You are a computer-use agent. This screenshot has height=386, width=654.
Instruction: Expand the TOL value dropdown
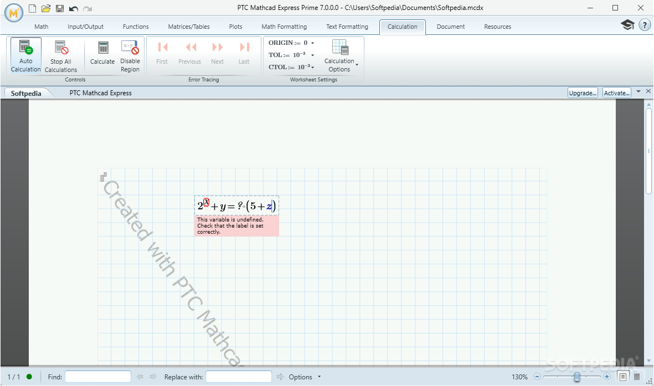[312, 55]
